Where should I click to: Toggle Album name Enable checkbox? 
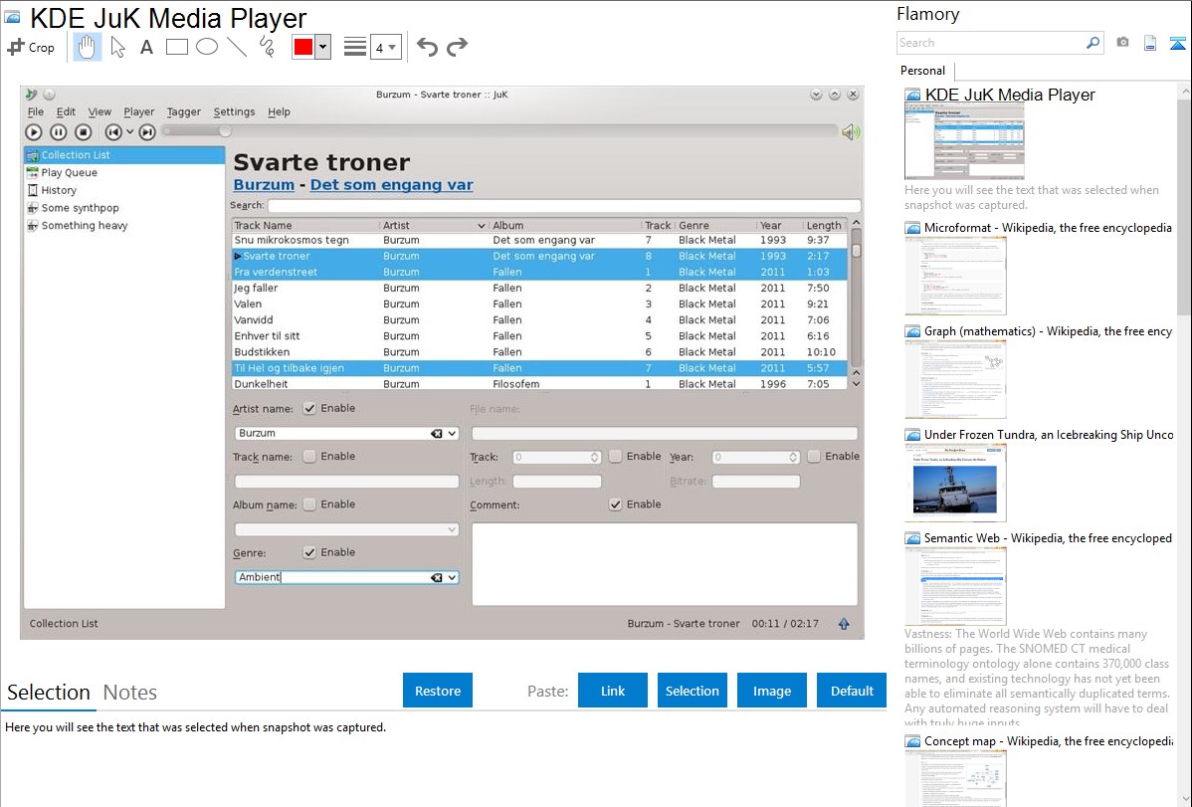pos(309,504)
